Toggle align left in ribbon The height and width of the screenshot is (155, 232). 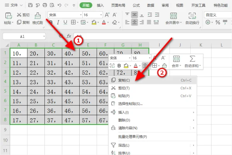point(127,22)
